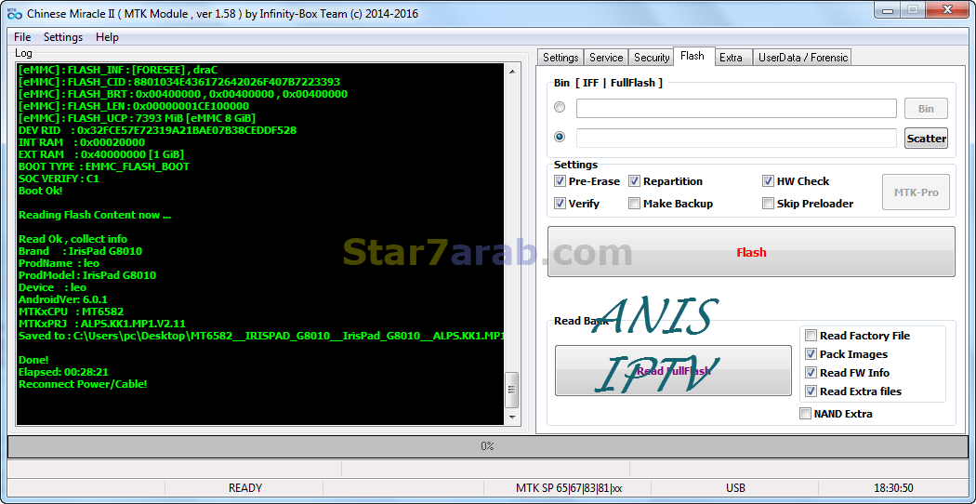976x504 pixels.
Task: Click the READY status bar entry
Action: pos(245,488)
